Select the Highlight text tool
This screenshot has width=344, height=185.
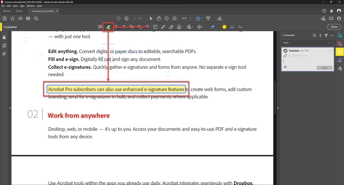108,27
